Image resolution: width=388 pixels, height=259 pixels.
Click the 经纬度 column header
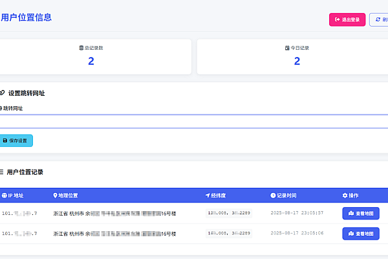point(219,196)
